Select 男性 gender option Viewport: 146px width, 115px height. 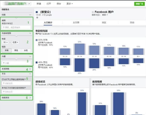(x=16, y=50)
